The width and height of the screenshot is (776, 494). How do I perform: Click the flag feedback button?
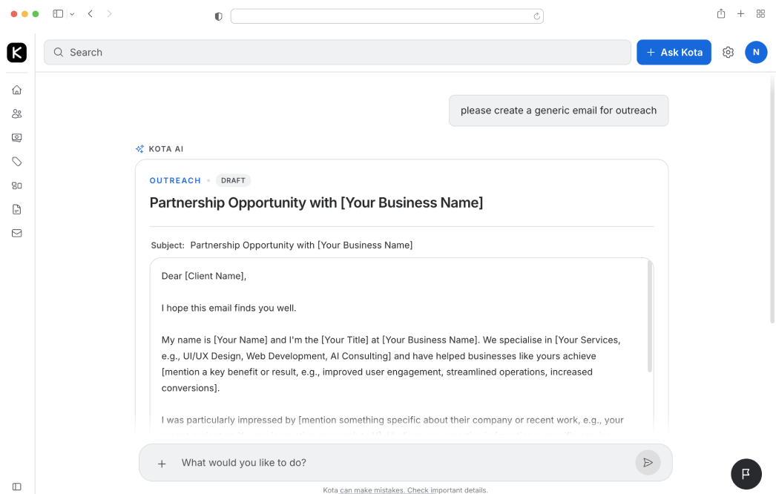[x=746, y=473]
